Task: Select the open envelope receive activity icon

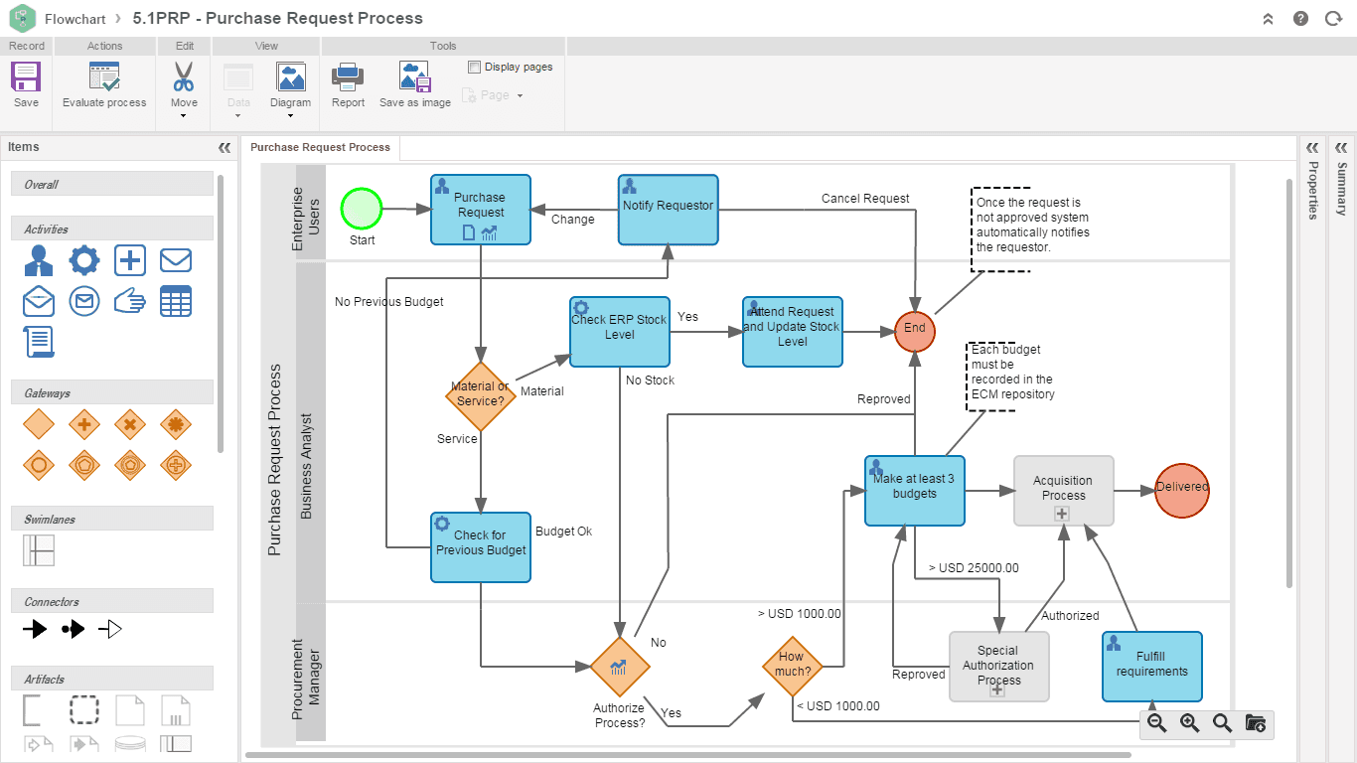Action: pos(39,301)
